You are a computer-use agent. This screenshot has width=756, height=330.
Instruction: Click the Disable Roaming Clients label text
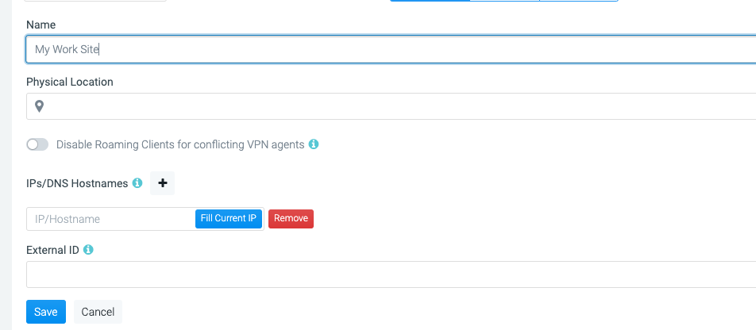pyautogui.click(x=180, y=144)
